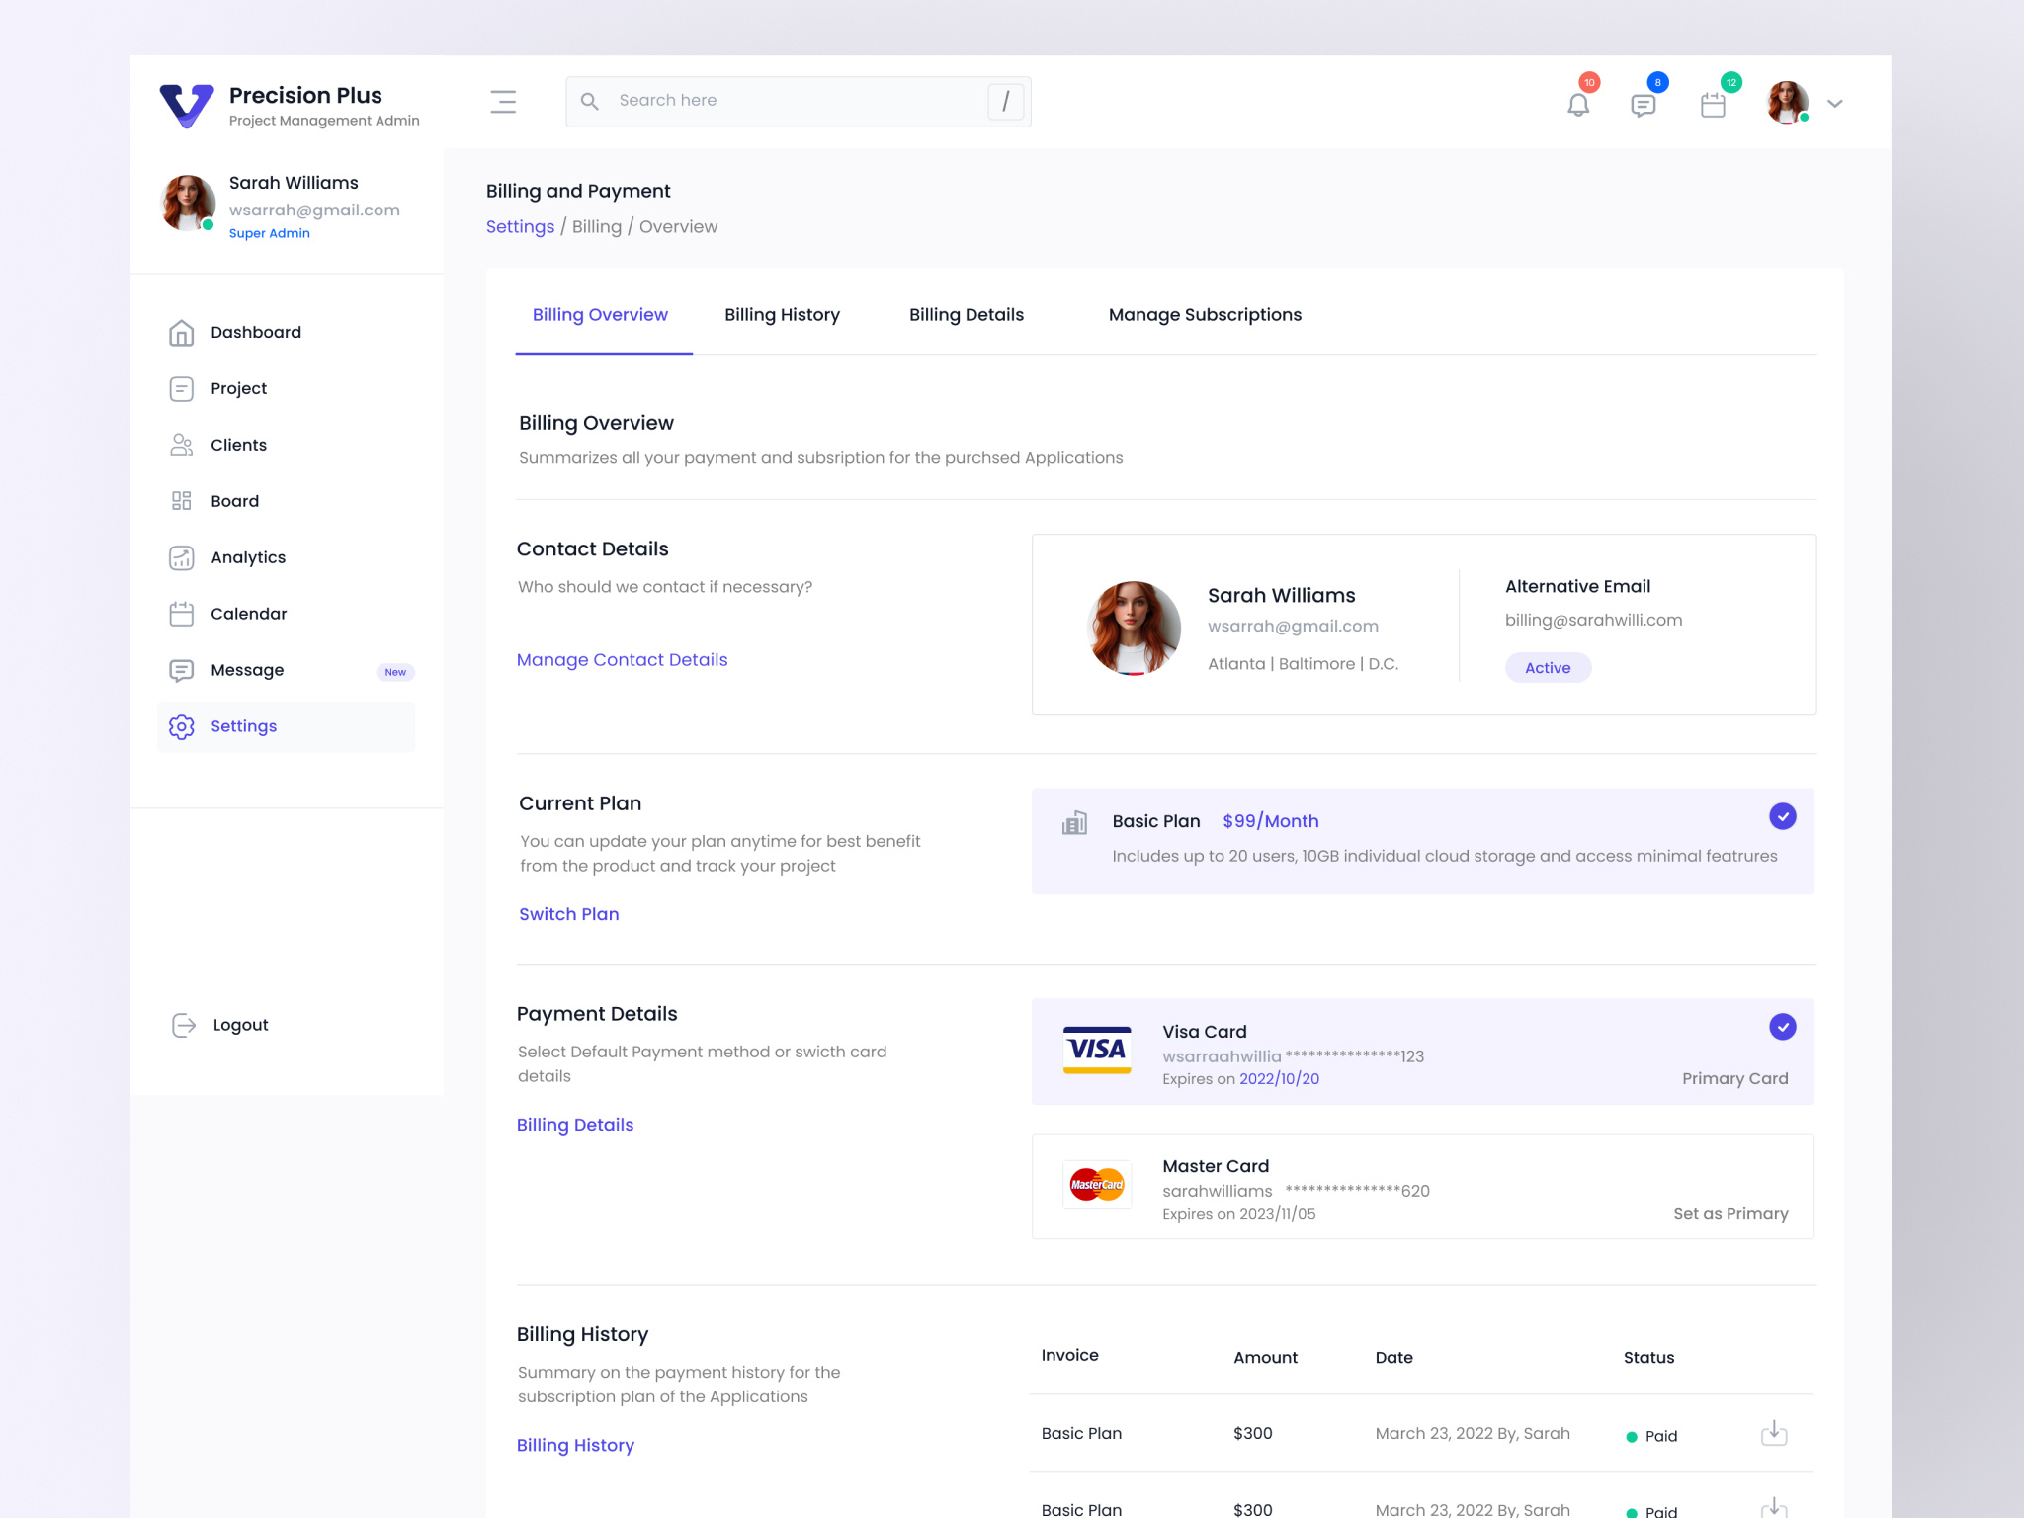Click the Settings breadcrumb link

click(x=520, y=226)
